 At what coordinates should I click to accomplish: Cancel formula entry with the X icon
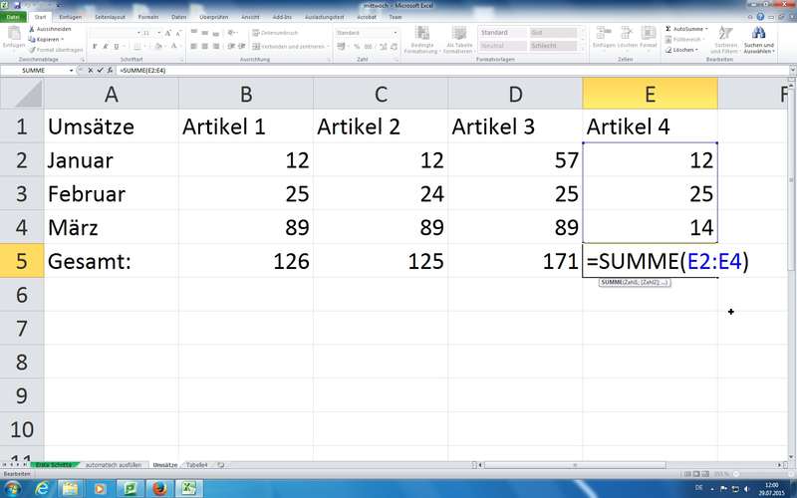point(91,71)
